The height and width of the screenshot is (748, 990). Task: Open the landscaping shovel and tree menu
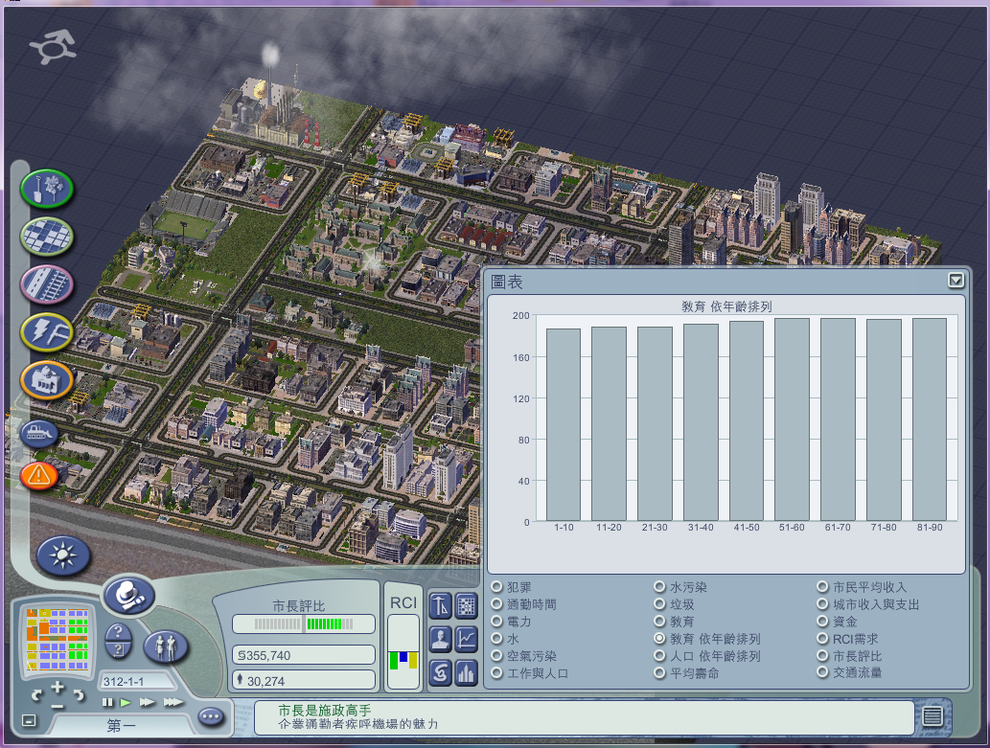(x=47, y=188)
